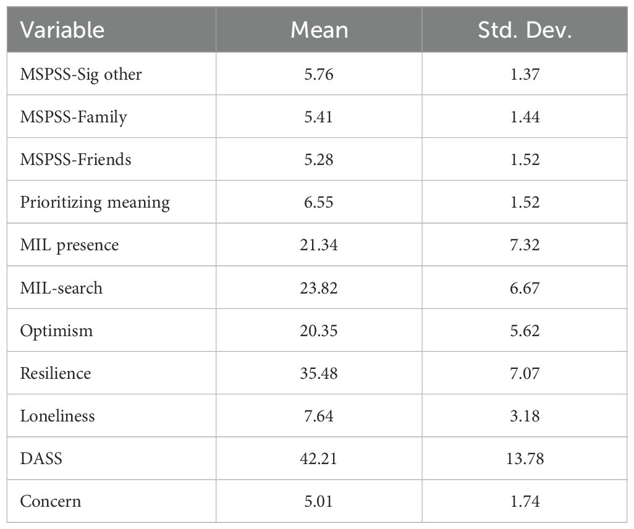Click the Mean column header
This screenshot has width=634, height=529.
tap(319, 30)
